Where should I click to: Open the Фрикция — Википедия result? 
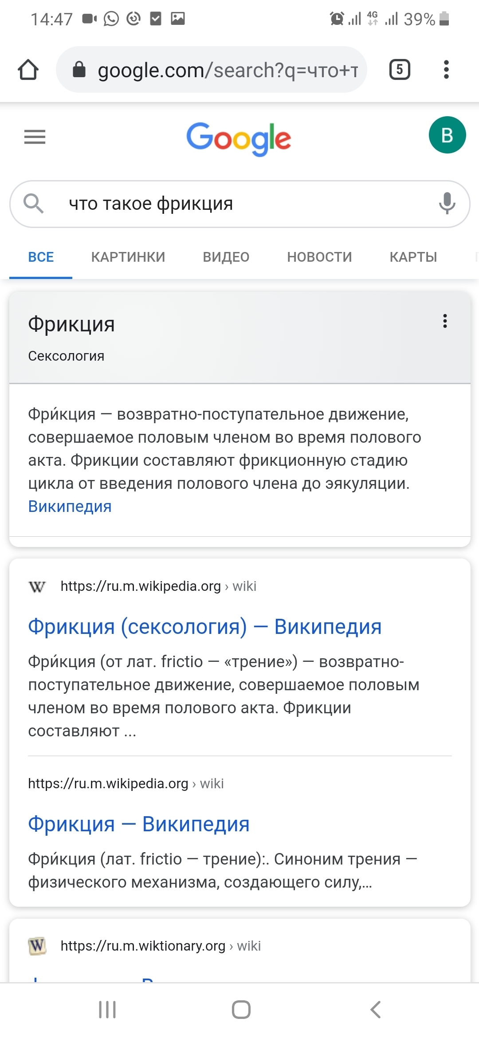click(x=138, y=824)
